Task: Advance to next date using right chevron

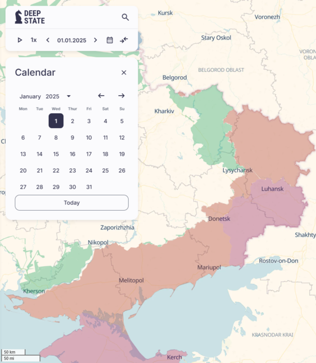Action: pyautogui.click(x=95, y=40)
